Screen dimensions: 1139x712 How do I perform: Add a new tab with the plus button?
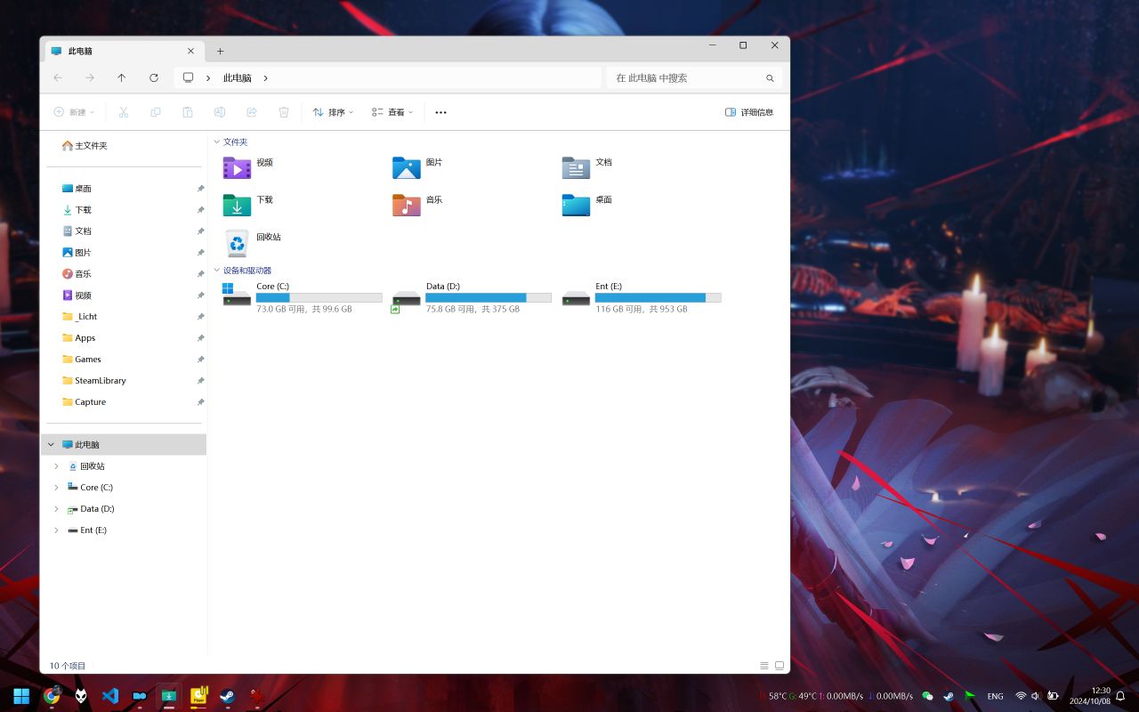pyautogui.click(x=220, y=51)
